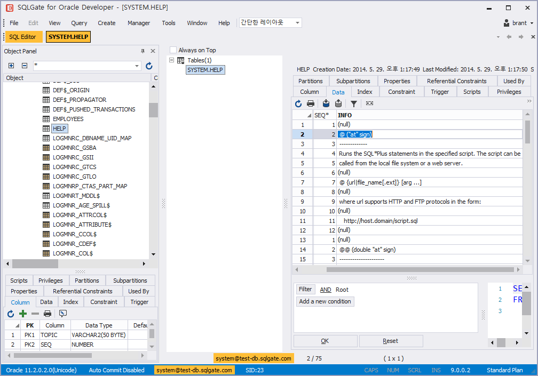Screen dimensions: 538x376
Task: Open the Constraint tab in right panel
Action: [401, 92]
